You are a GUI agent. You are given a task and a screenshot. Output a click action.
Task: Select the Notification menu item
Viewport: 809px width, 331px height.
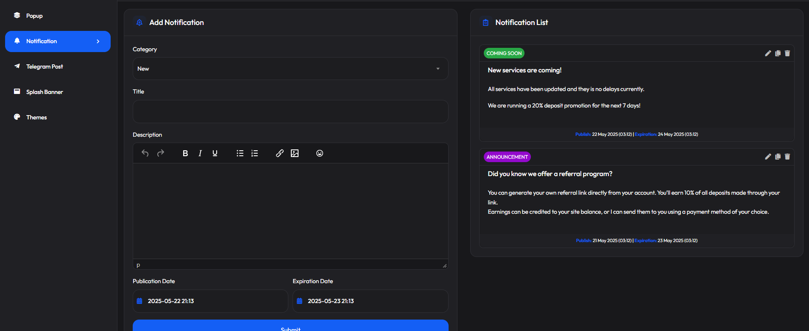pyautogui.click(x=58, y=41)
